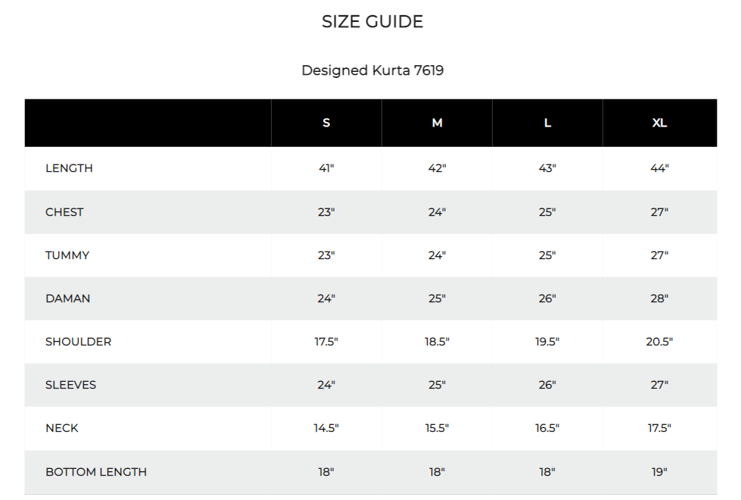Click the TUMMY row label
741x500 pixels.
click(x=67, y=255)
